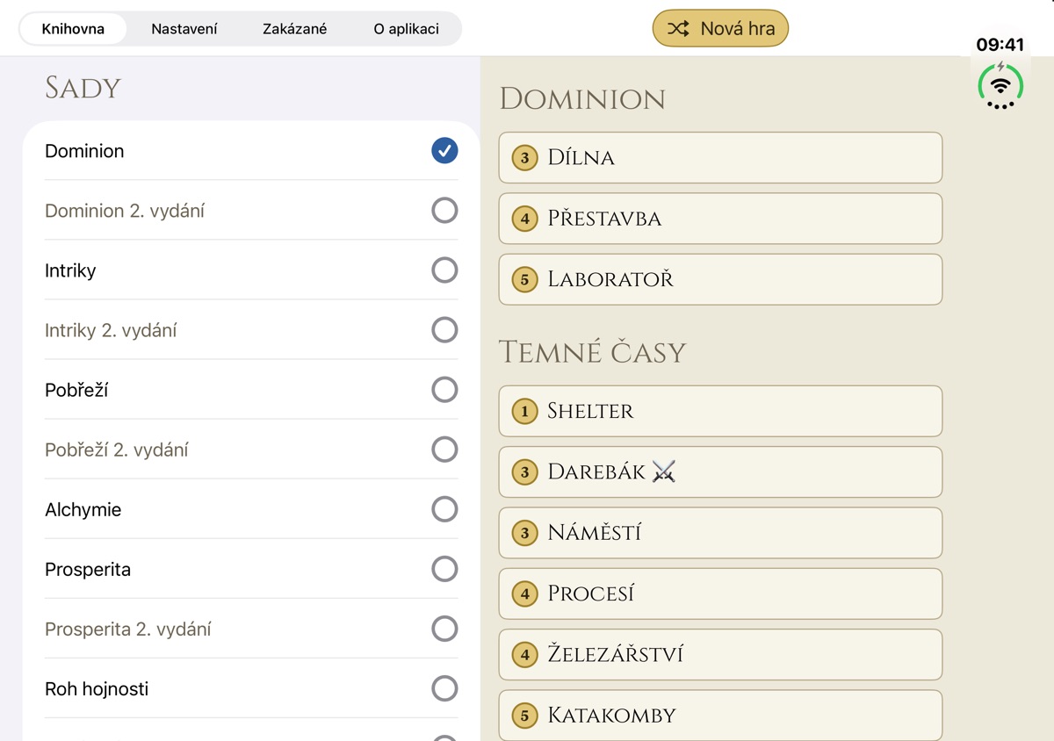The image size is (1054, 741).
Task: Click the Temné časy heading
Action: click(592, 352)
